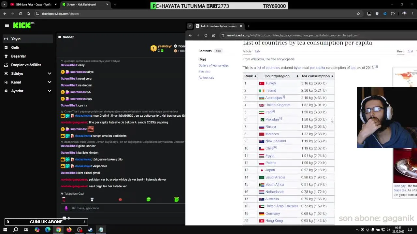Open the Wikipedia Article tab
The height and width of the screenshot is (234, 417).
(247, 51)
